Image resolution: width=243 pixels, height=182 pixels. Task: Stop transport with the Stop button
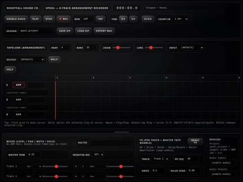point(49,19)
